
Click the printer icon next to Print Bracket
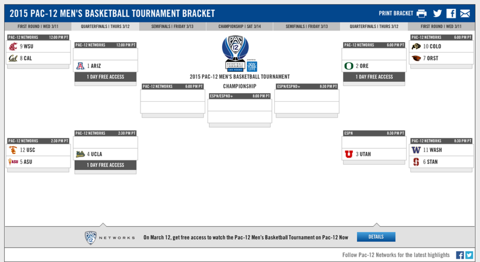pyautogui.click(x=422, y=14)
